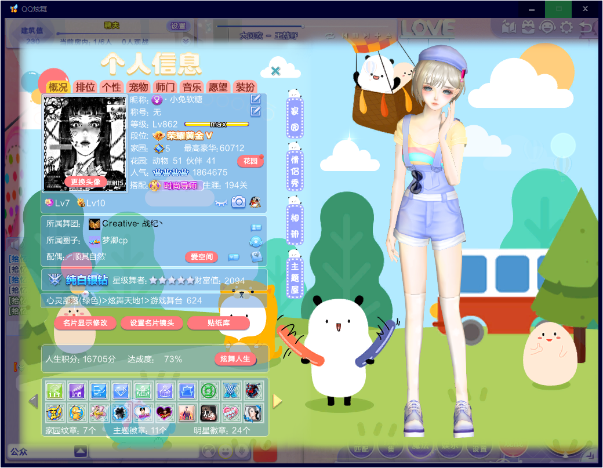Open the 愿望 tab
The height and width of the screenshot is (468, 603).
[218, 87]
